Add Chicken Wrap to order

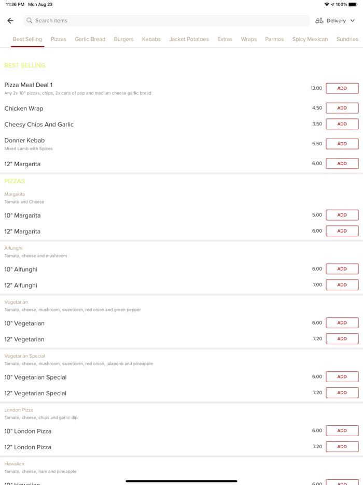(x=342, y=108)
